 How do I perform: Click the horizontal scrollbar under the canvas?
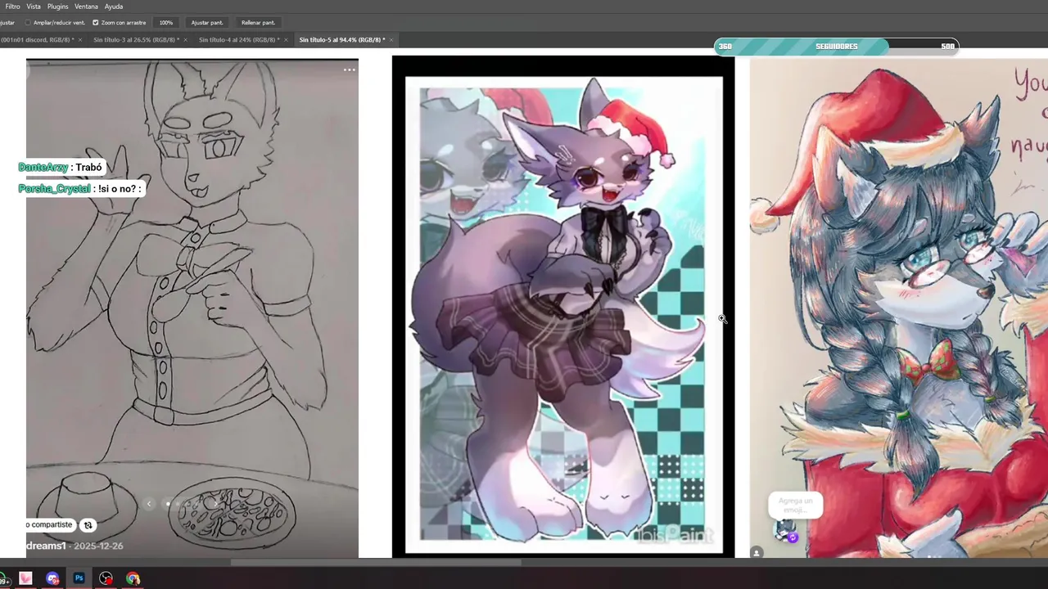point(376,562)
